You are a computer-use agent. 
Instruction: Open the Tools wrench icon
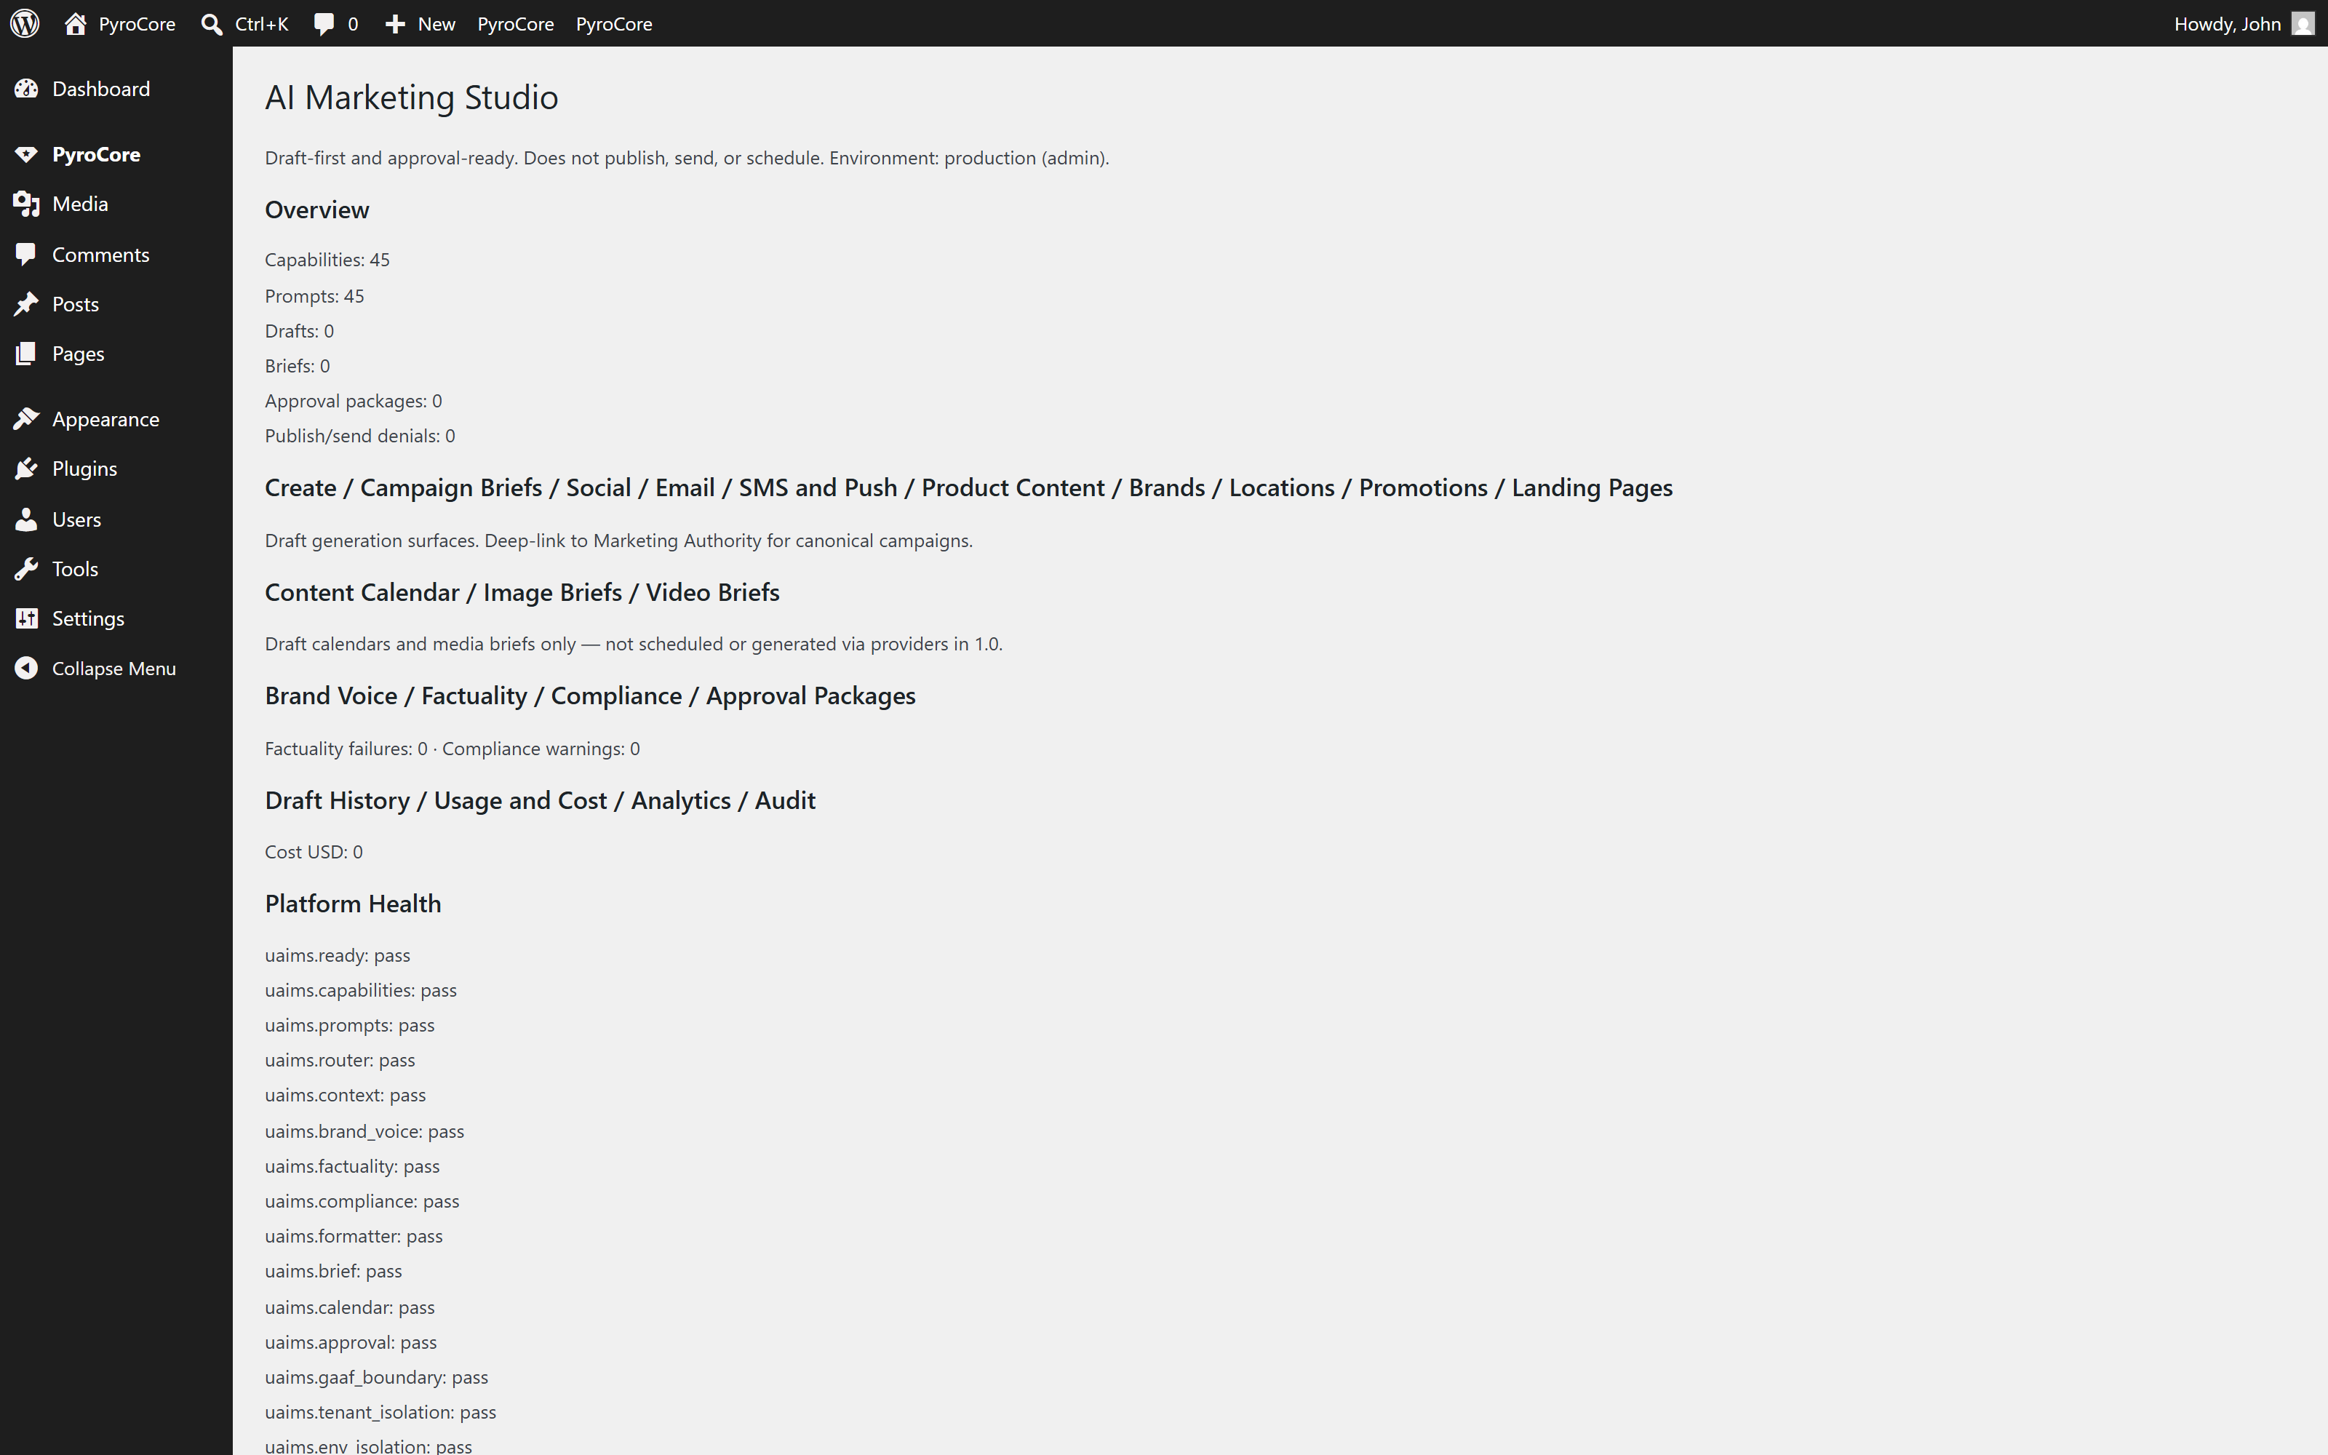coord(26,569)
